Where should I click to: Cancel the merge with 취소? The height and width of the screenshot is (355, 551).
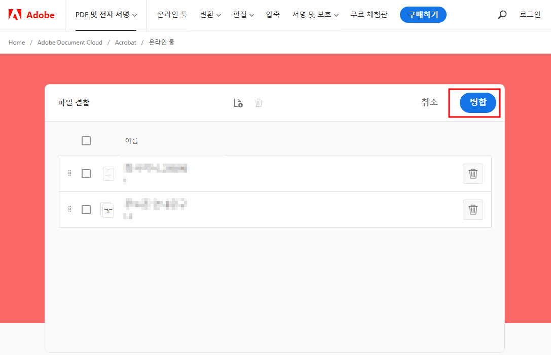pos(429,102)
